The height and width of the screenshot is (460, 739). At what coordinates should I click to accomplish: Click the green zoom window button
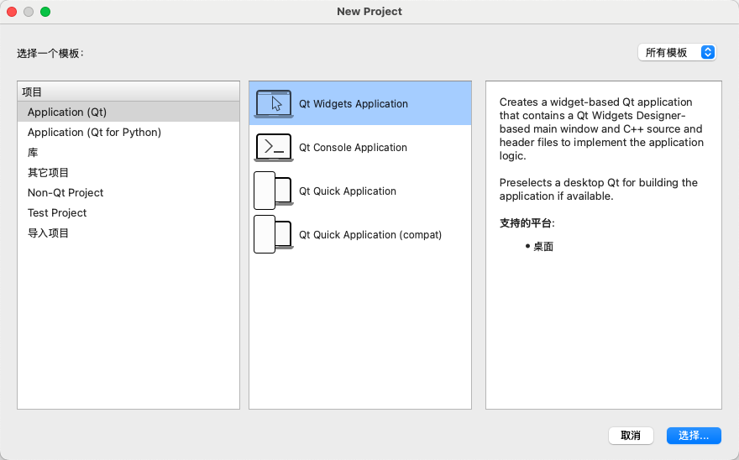pos(45,12)
